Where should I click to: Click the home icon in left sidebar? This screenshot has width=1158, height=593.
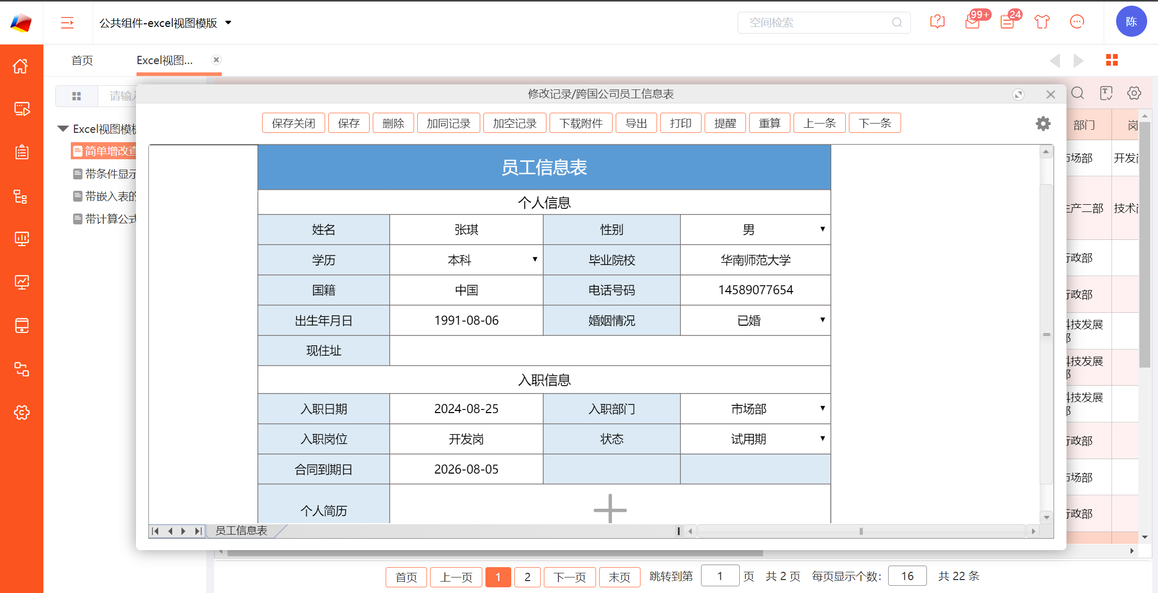(21, 66)
